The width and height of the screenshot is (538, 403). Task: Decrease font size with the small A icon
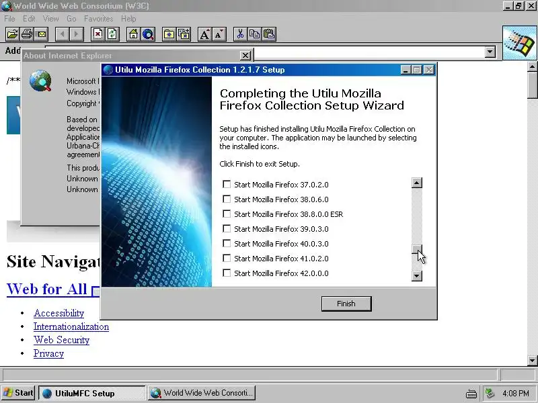(x=219, y=34)
